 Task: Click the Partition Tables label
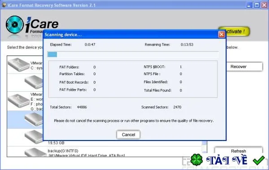(72, 74)
